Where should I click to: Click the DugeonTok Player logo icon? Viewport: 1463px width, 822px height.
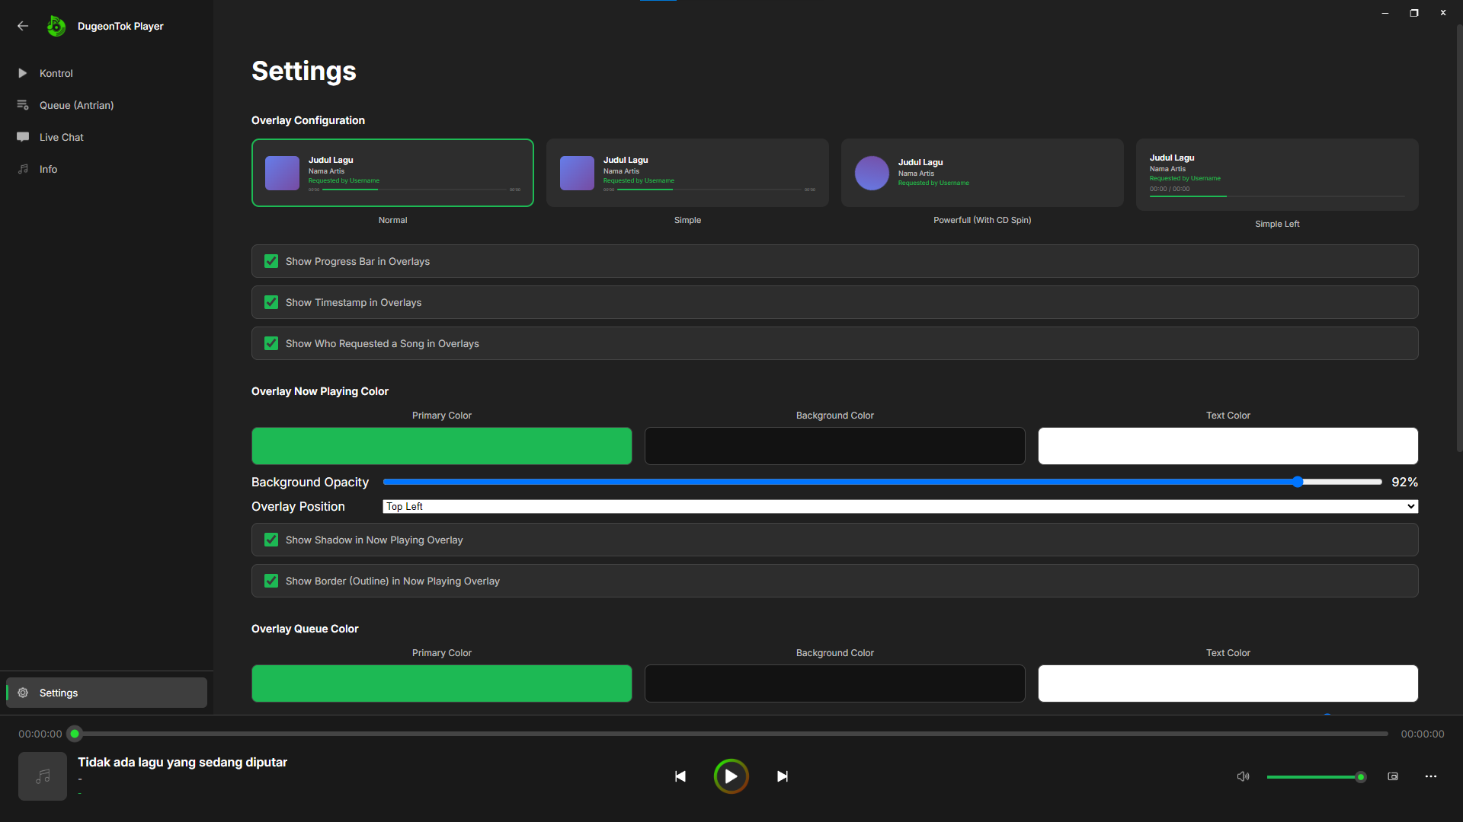coord(56,26)
